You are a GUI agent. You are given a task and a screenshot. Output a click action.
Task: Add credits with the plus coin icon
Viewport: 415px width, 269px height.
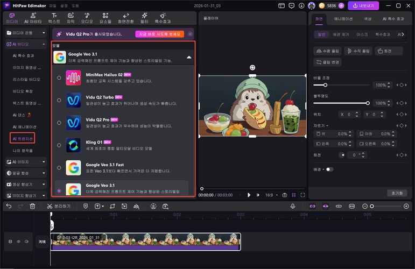point(341,5)
